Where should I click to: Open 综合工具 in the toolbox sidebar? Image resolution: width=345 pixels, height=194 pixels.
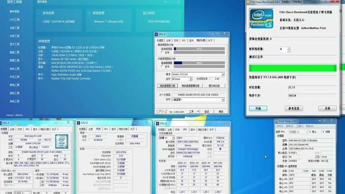(x=15, y=69)
